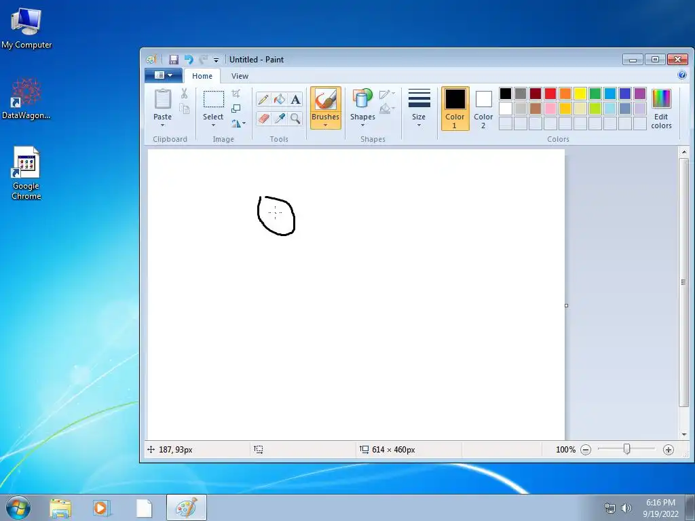Expand the Paste dropdown arrow

(163, 126)
